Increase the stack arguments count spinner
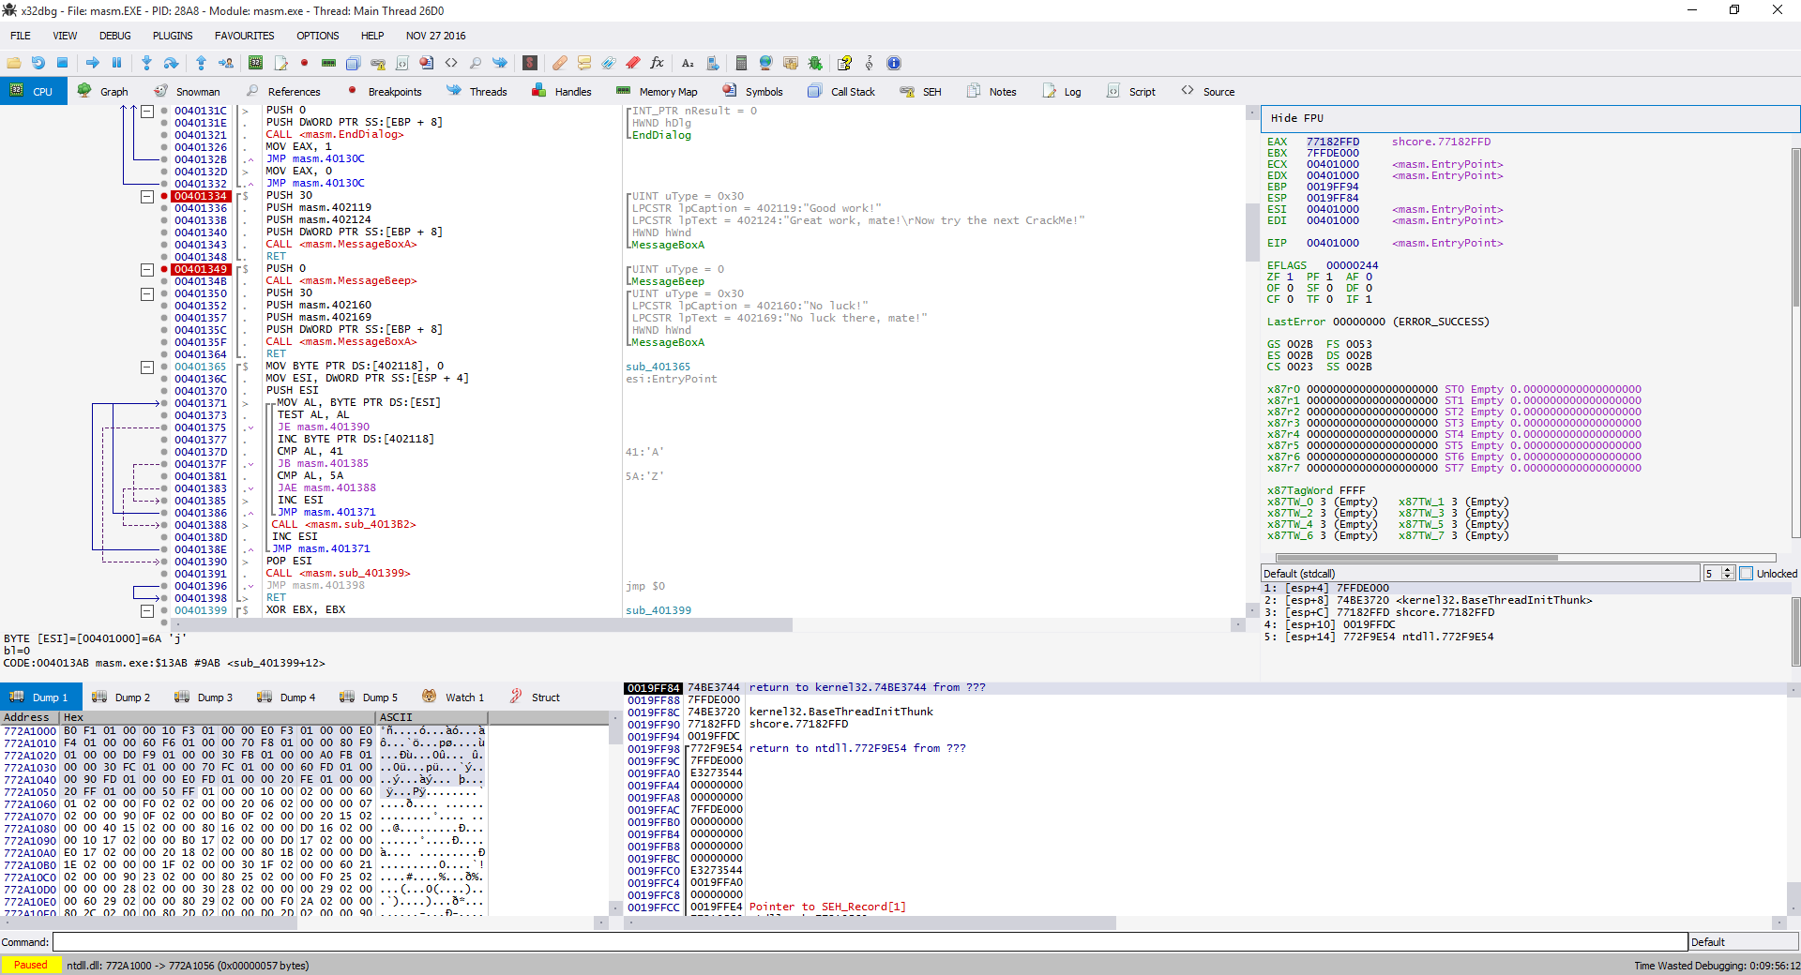 [x=1726, y=569]
